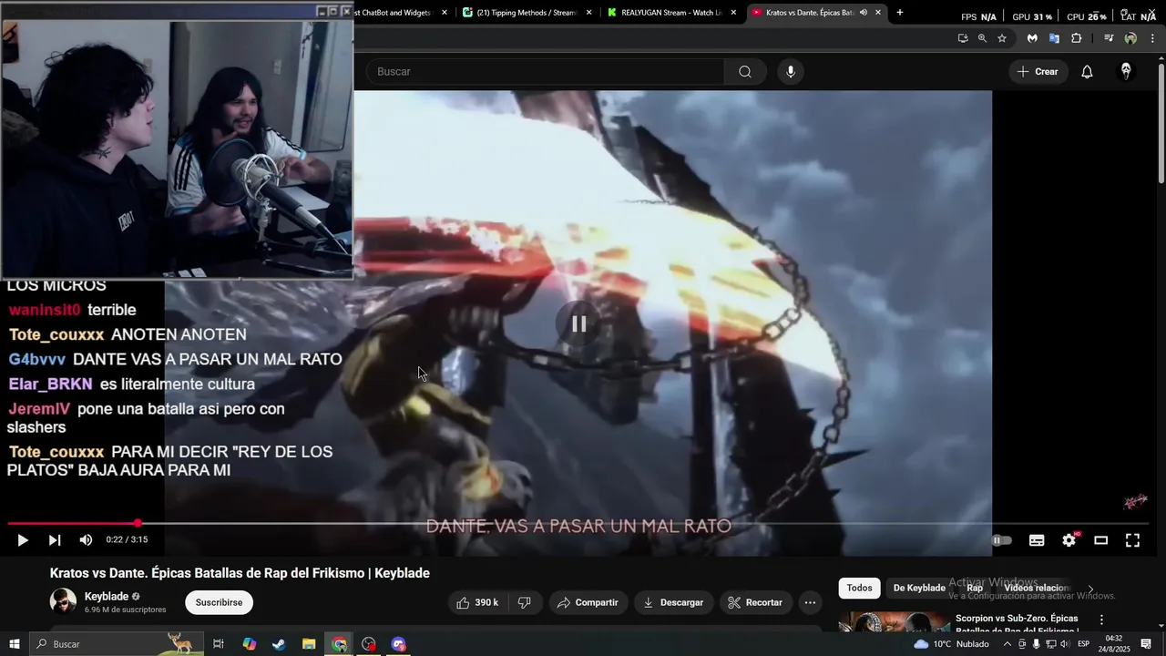Viewport: 1166px width, 656px height.
Task: Open Steam from the taskbar
Action: click(279, 644)
